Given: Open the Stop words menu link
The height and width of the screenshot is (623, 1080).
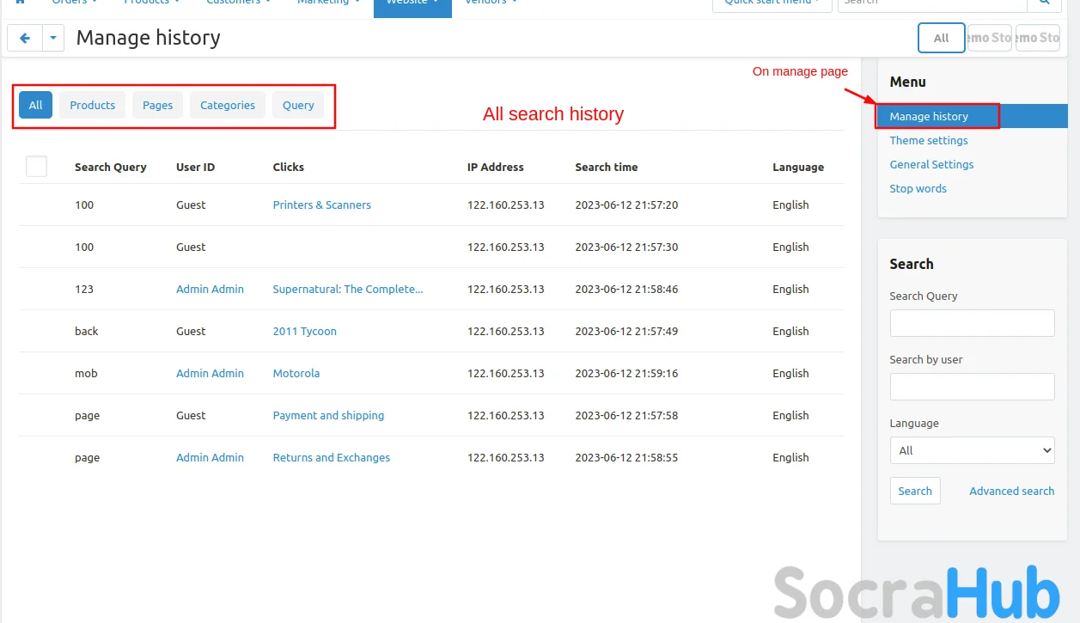Looking at the screenshot, I should 918,188.
